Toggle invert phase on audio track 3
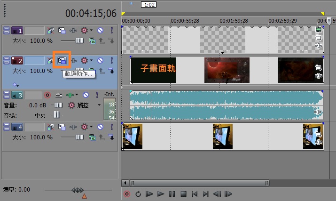Image resolution: width=336 pixels, height=201 pixels. (x=59, y=95)
